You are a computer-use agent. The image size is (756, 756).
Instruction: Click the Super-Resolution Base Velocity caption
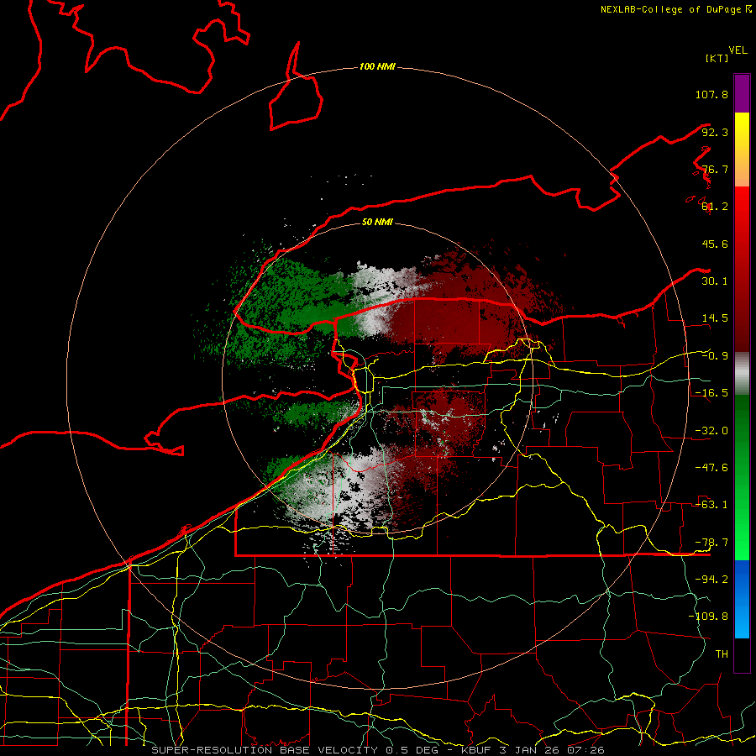[378, 750]
